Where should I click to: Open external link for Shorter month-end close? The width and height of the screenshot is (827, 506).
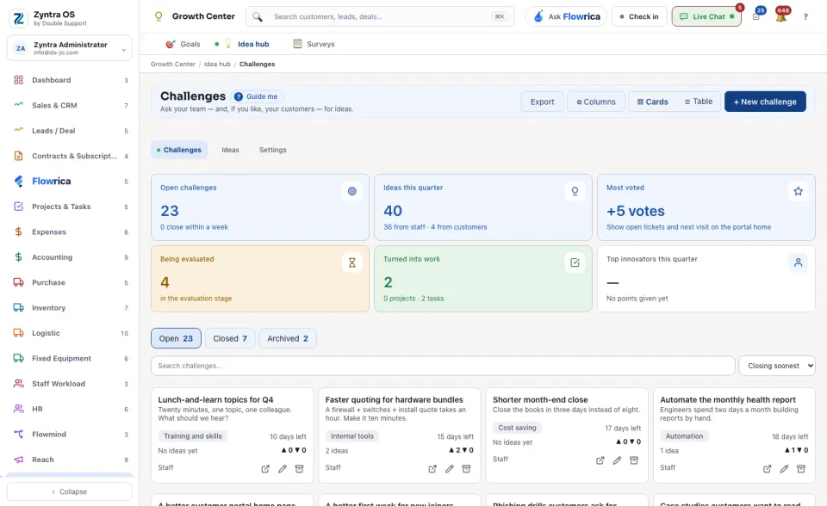(x=600, y=460)
